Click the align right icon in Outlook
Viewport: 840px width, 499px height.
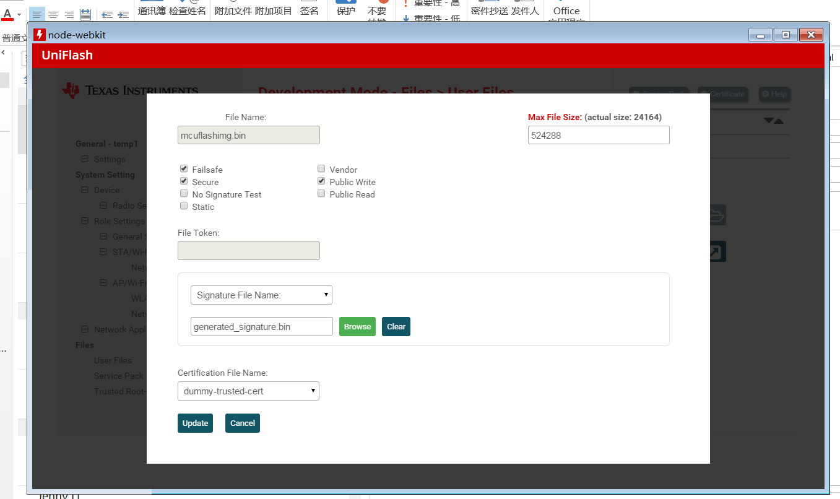click(69, 14)
